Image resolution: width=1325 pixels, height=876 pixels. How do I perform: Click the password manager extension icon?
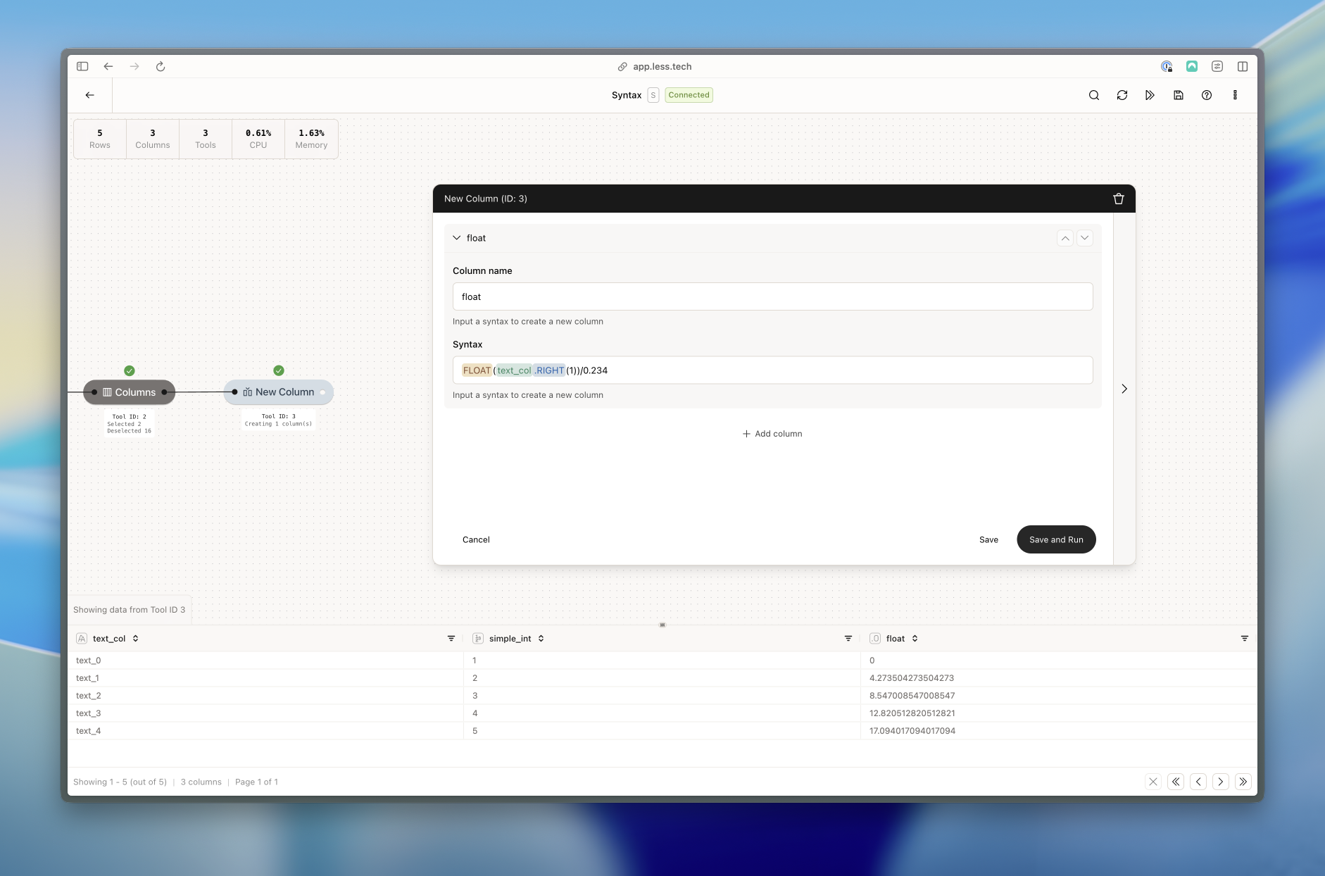pos(1167,66)
